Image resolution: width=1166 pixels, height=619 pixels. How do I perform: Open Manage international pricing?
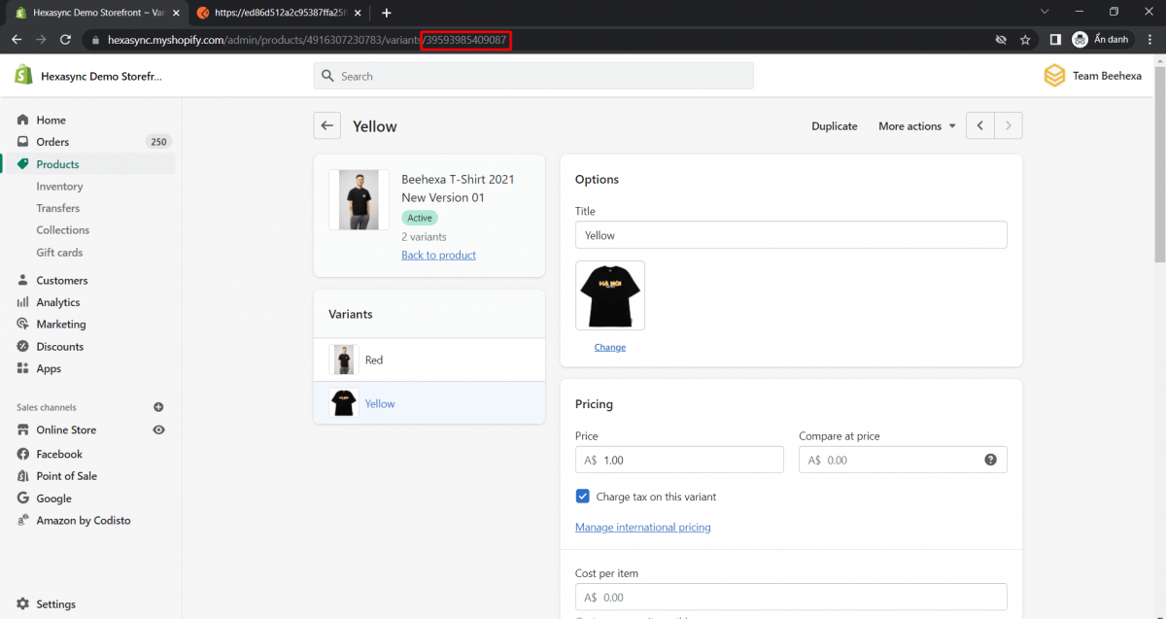(x=642, y=527)
